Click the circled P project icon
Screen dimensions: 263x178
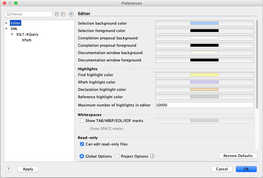71,14
